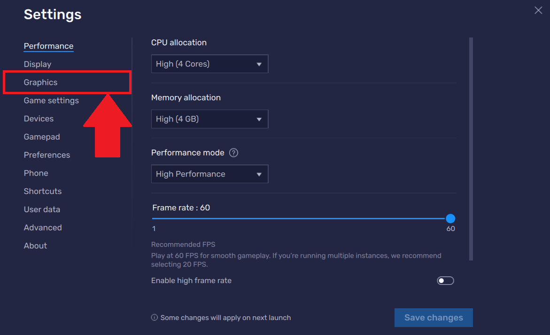Click the Frame rate slider handle

click(450, 218)
